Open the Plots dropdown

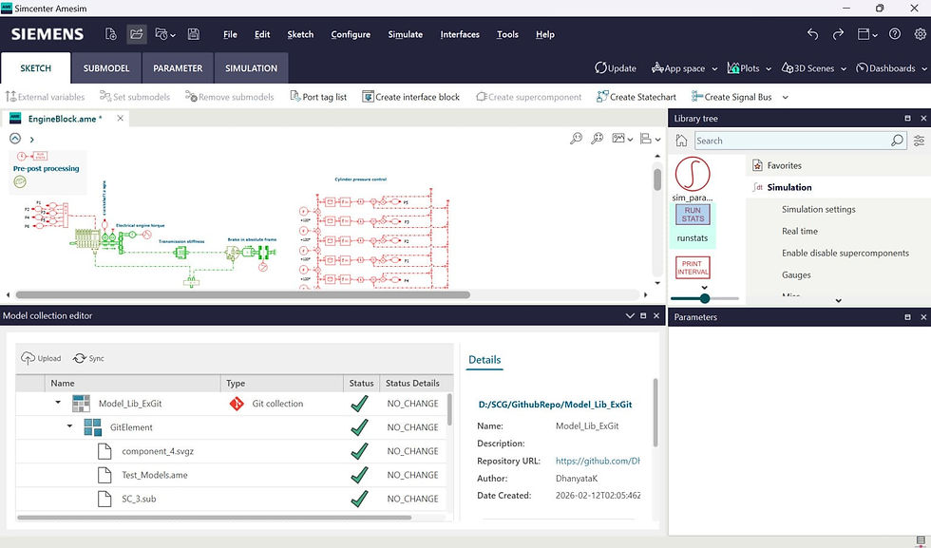(749, 68)
